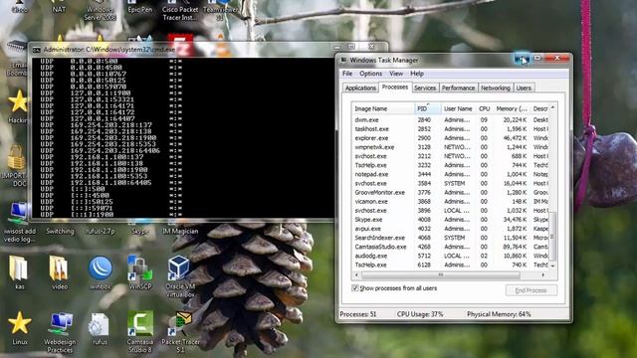Open the File menu in Task Manager
The width and height of the screenshot is (637, 358).
pos(347,74)
